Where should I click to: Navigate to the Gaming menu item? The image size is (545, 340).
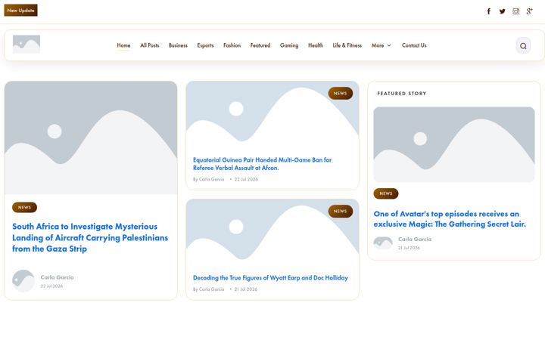pos(289,45)
